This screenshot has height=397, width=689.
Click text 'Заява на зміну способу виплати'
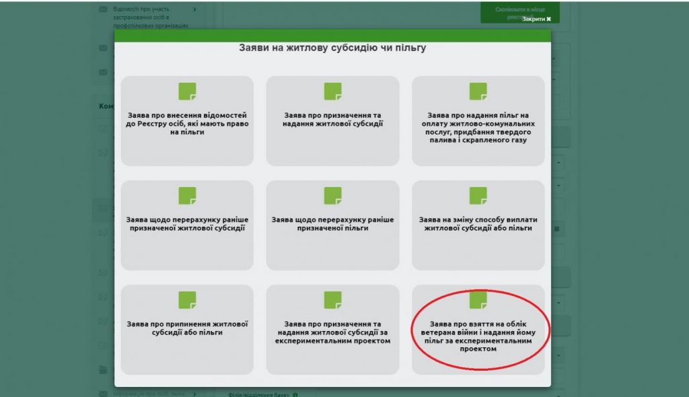(478, 223)
